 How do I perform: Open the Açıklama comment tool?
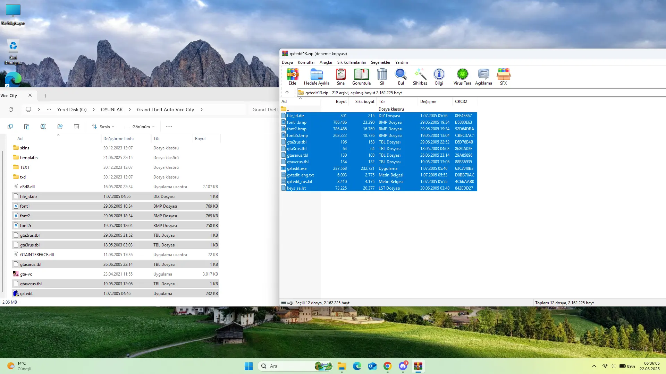pyautogui.click(x=483, y=77)
